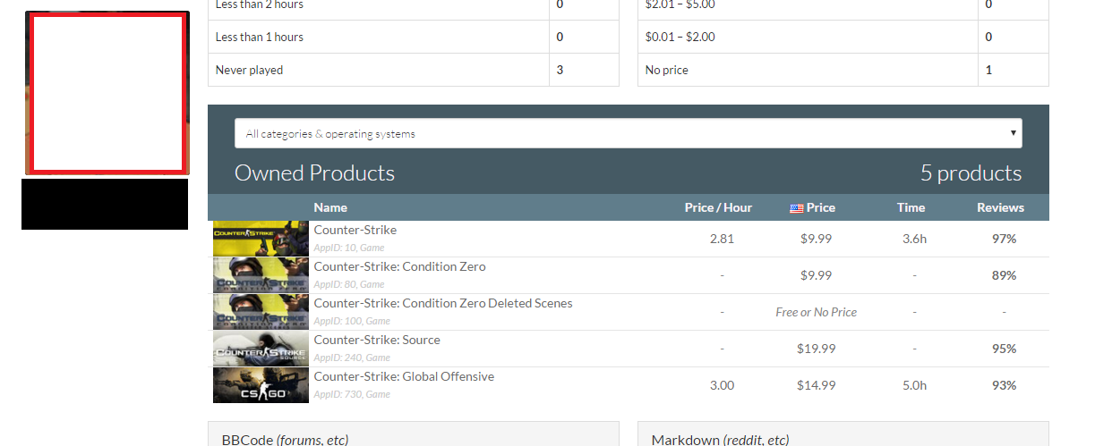1095x446 pixels.
Task: Click the CS:GO game thumbnail
Action: pos(261,385)
